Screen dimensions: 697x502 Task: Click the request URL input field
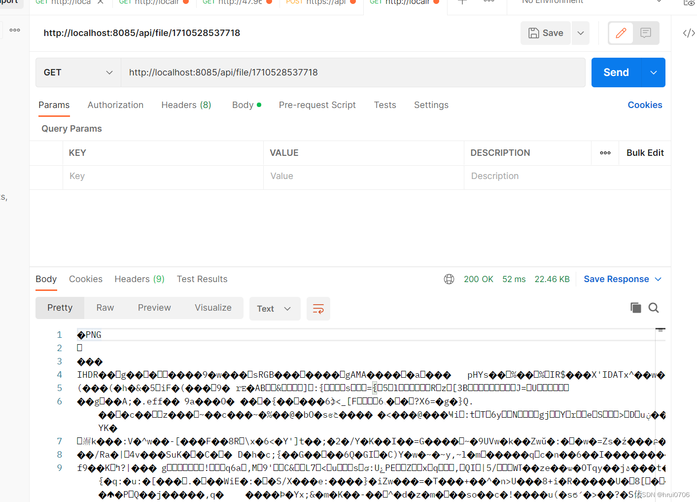(x=353, y=72)
